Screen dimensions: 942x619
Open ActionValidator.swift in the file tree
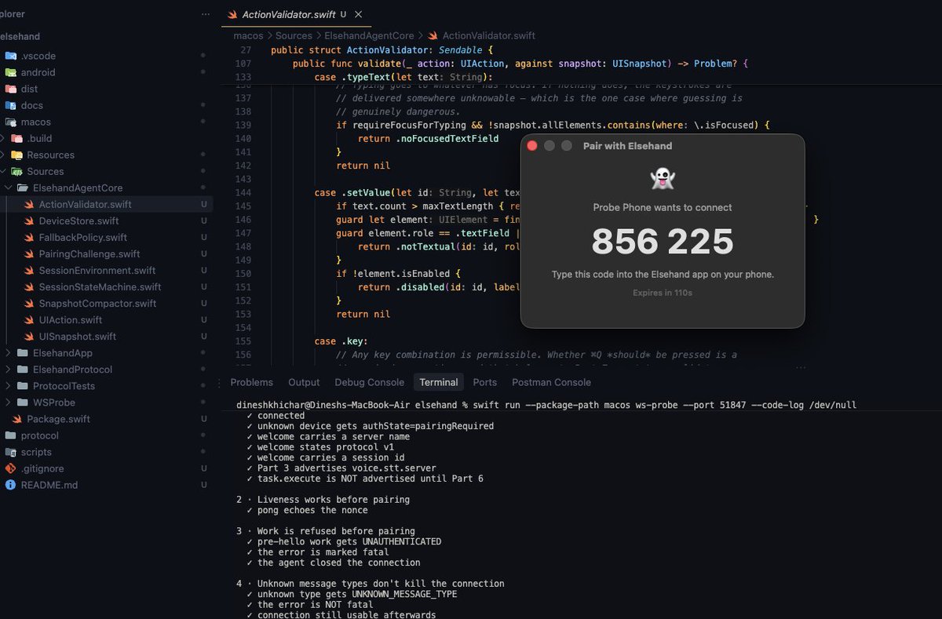[x=86, y=204]
